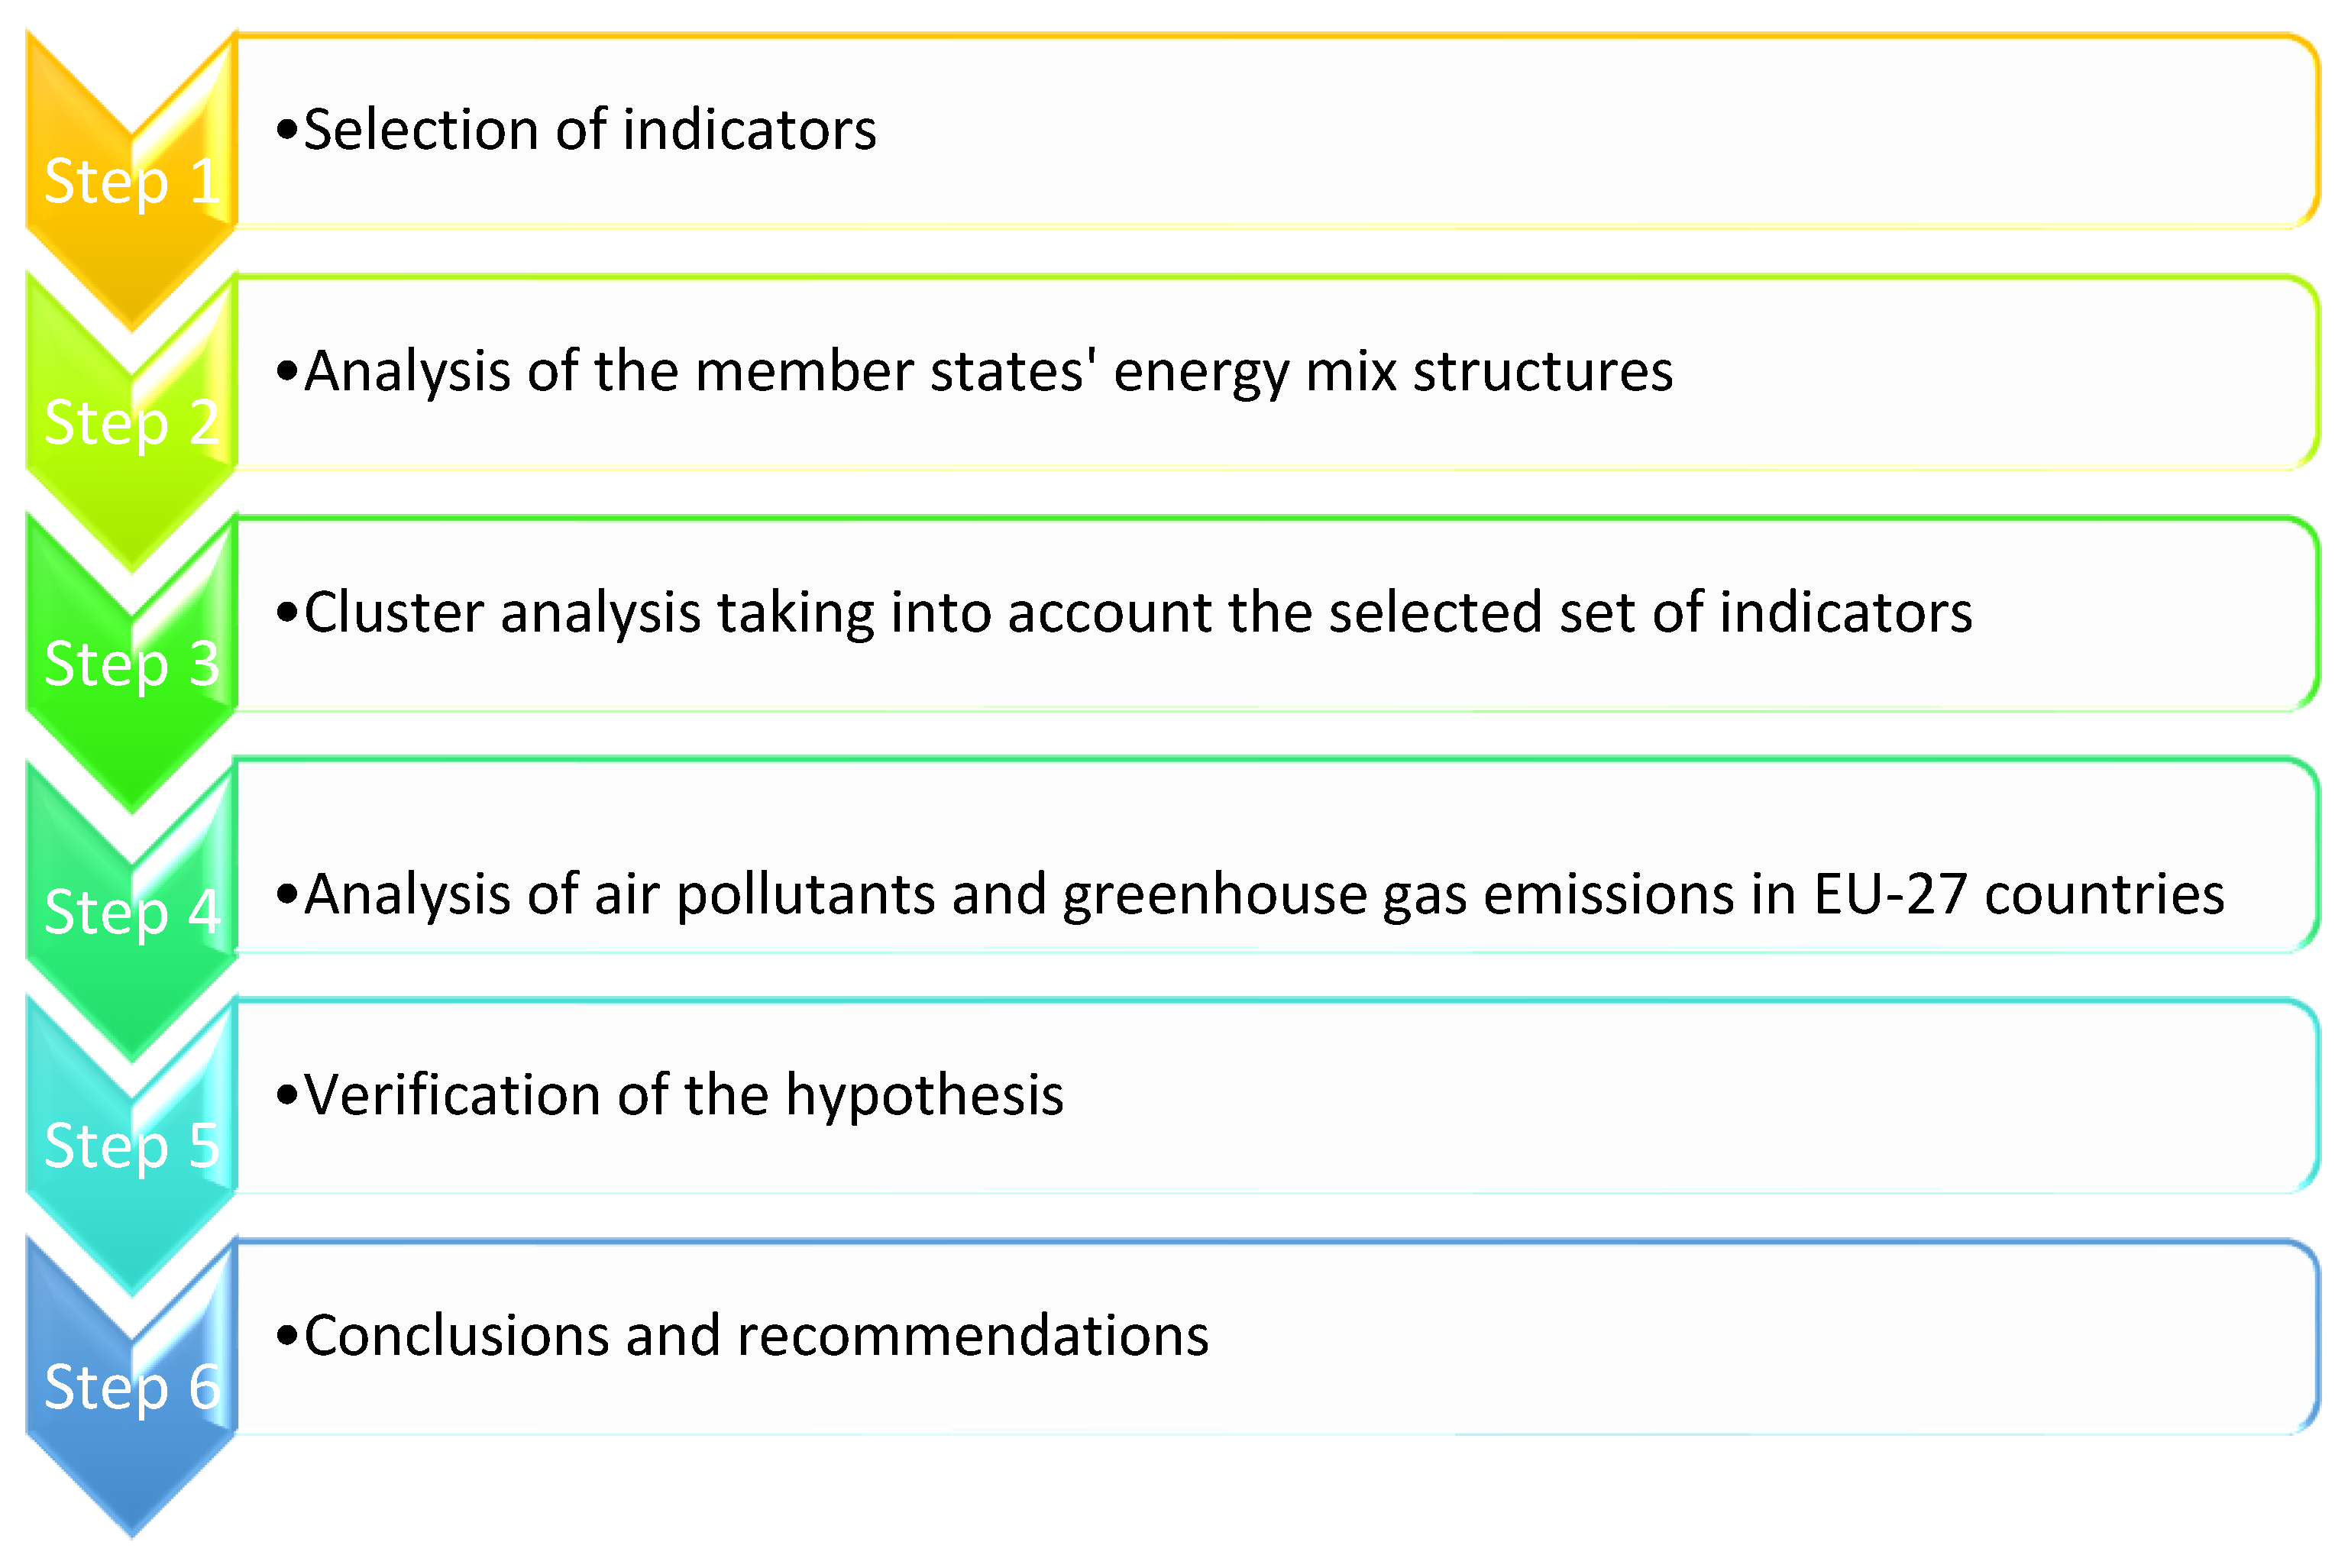
Task: Click the white "Step 2" label
Action: (x=132, y=423)
